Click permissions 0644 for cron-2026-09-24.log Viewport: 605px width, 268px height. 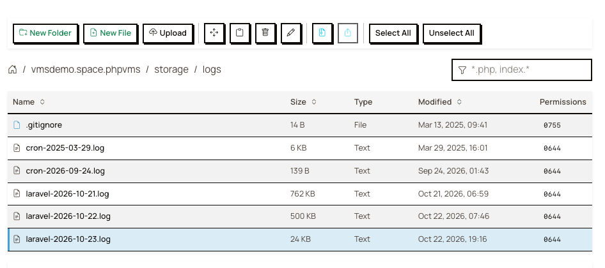pyautogui.click(x=552, y=171)
